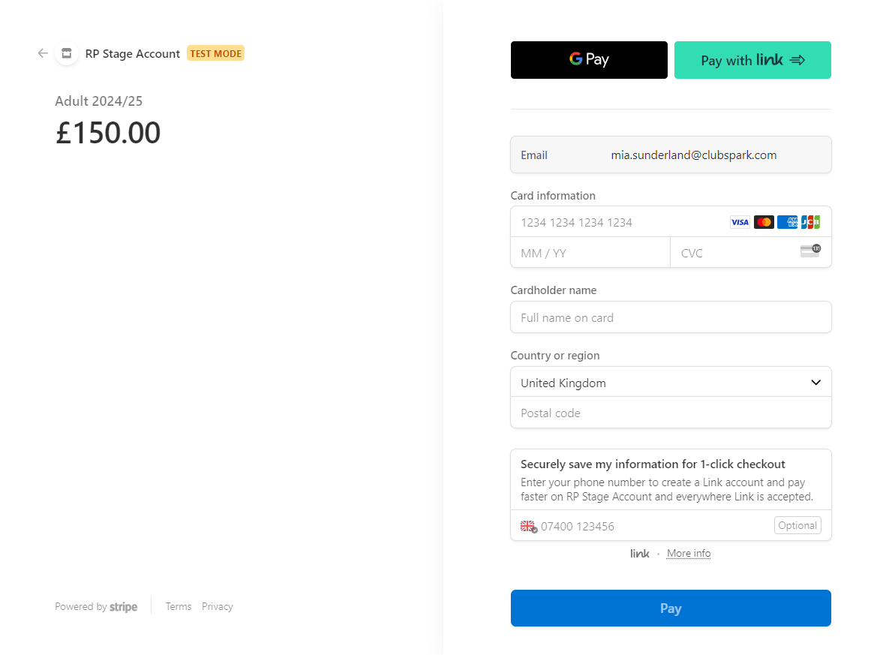880x655 pixels.
Task: Open the Privacy link
Action: tap(218, 607)
